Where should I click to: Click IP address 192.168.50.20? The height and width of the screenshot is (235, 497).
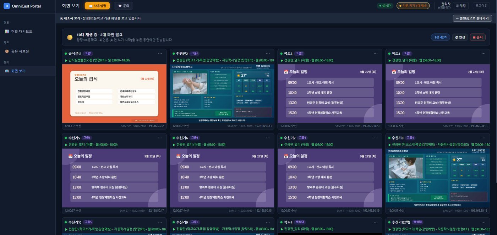pyautogui.click(x=371, y=126)
